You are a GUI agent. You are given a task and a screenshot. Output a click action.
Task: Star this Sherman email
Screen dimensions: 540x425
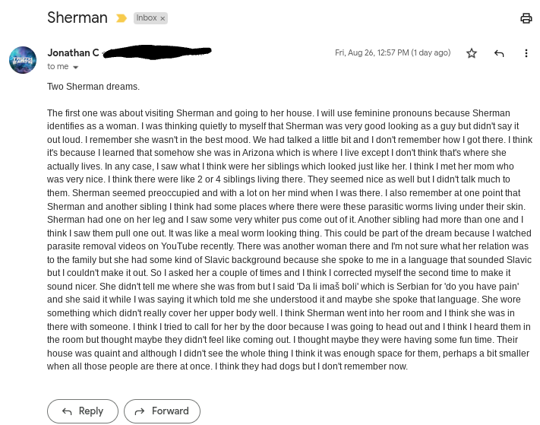472,53
